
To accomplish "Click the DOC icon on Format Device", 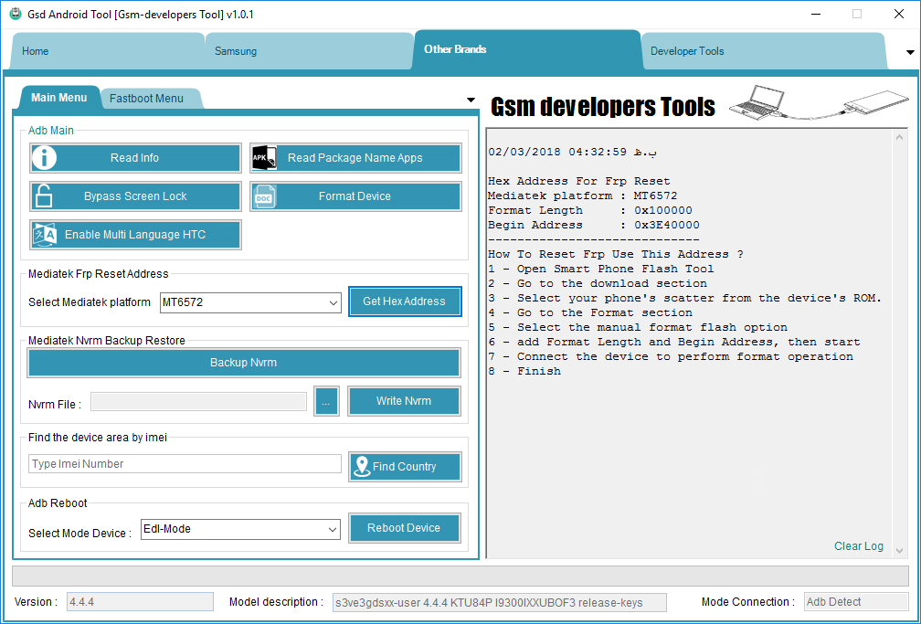I will [x=264, y=196].
